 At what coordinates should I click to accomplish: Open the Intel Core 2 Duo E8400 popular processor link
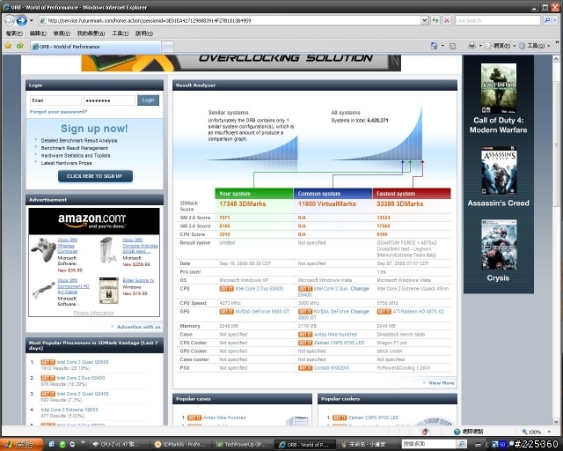(81, 378)
